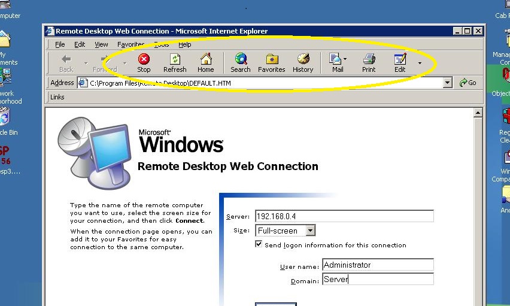Click the Stop button in toolbar
The width and height of the screenshot is (510, 306).
[144, 63]
